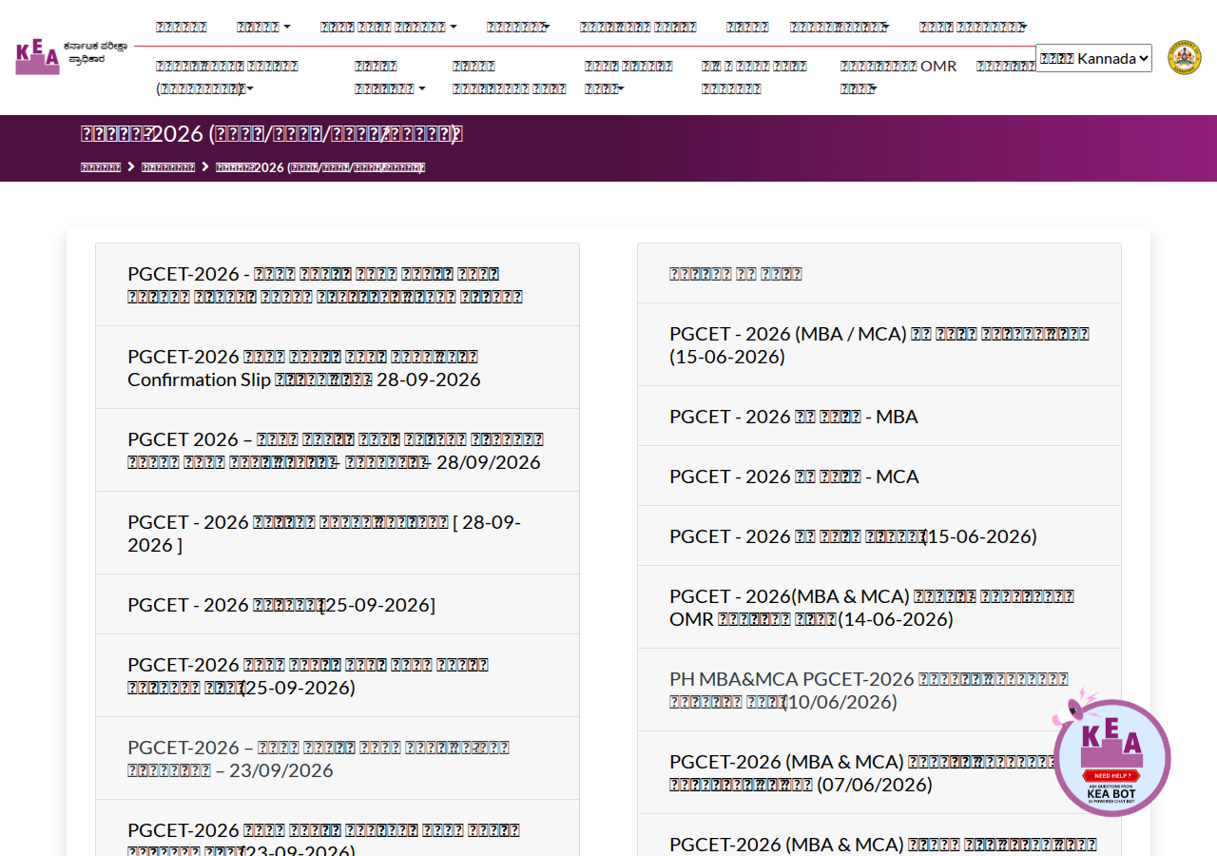Open the PGCET-2026 notice dated 23/09/2026

pos(338,758)
